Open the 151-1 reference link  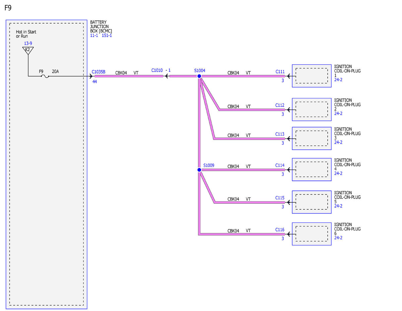(107, 35)
